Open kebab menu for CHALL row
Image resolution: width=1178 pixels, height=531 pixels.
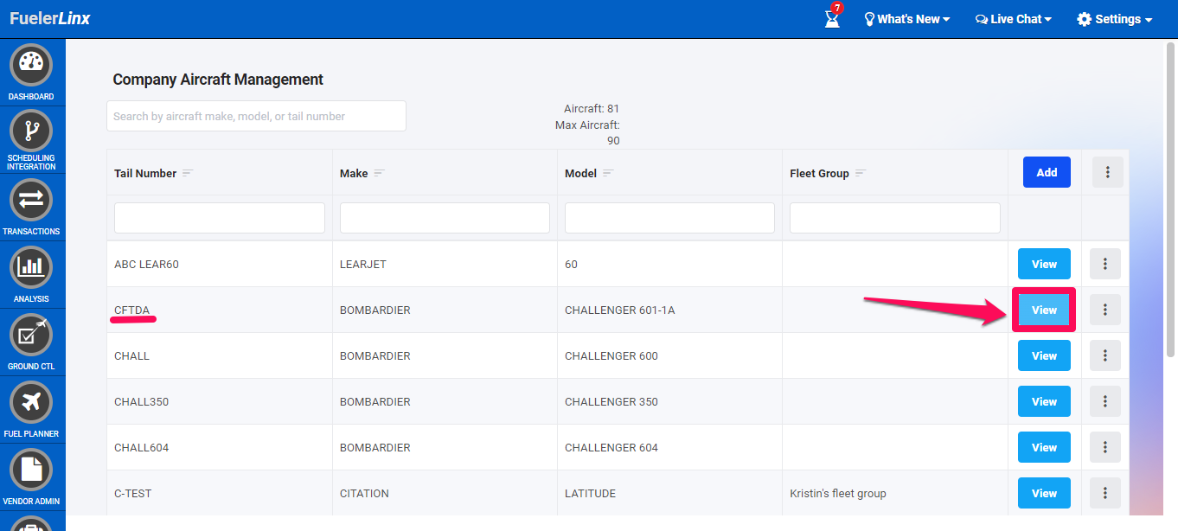coord(1105,355)
